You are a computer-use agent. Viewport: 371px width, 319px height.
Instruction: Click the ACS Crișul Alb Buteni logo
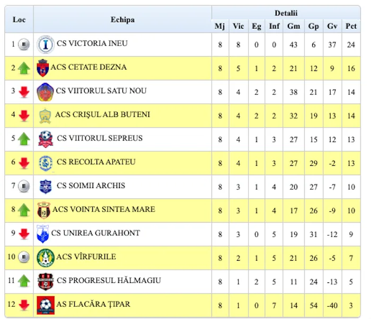pyautogui.click(x=45, y=116)
